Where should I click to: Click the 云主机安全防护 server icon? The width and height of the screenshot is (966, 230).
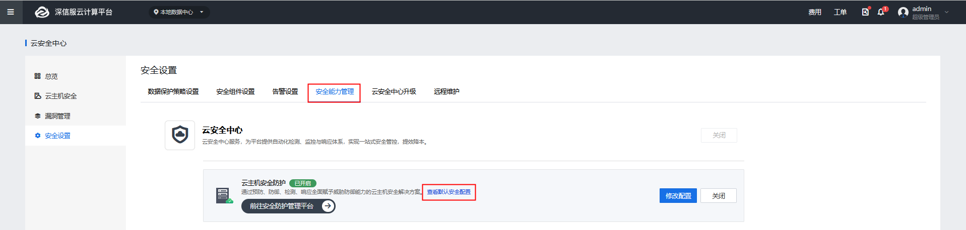pos(223,195)
